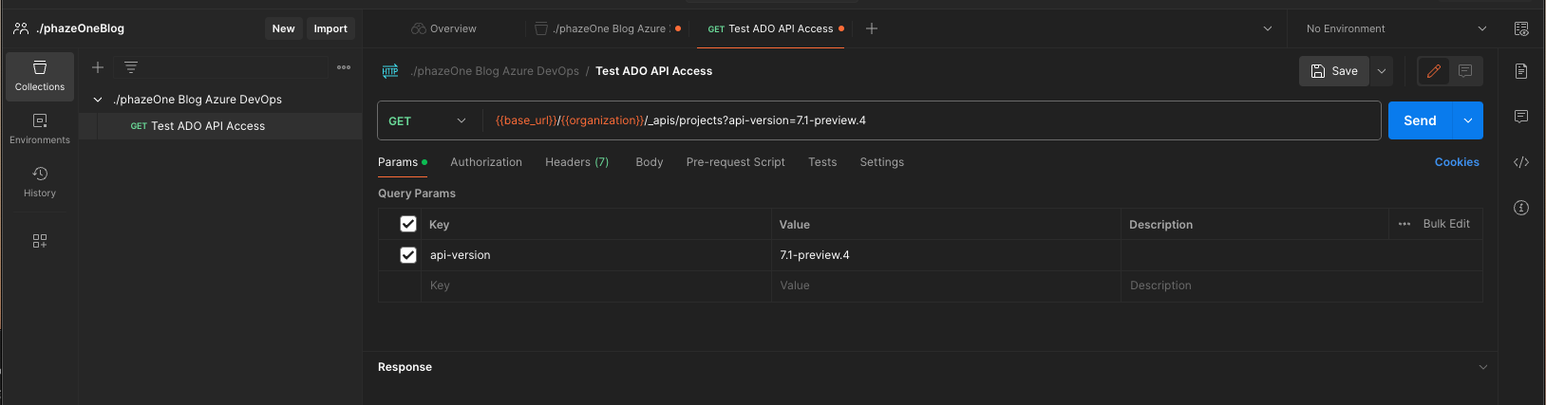Click the Save button

(x=1334, y=71)
